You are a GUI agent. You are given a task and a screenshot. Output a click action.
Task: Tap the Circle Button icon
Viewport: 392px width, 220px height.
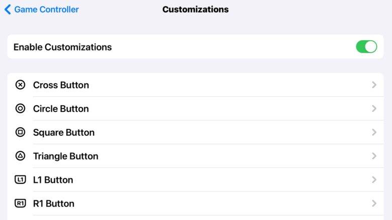[x=20, y=109]
